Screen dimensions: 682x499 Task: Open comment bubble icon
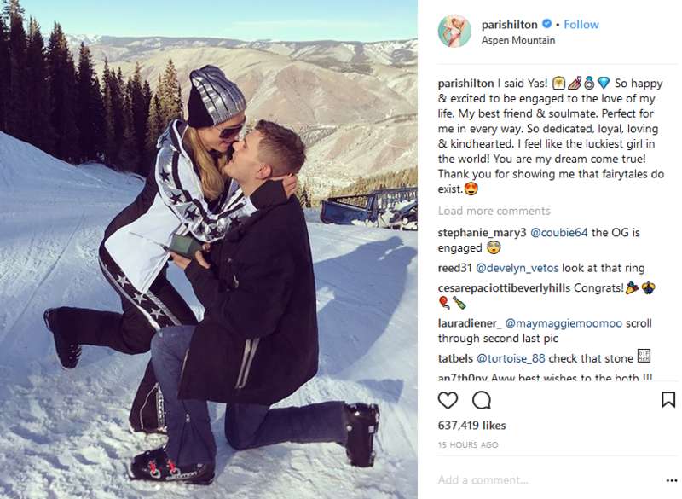point(482,400)
